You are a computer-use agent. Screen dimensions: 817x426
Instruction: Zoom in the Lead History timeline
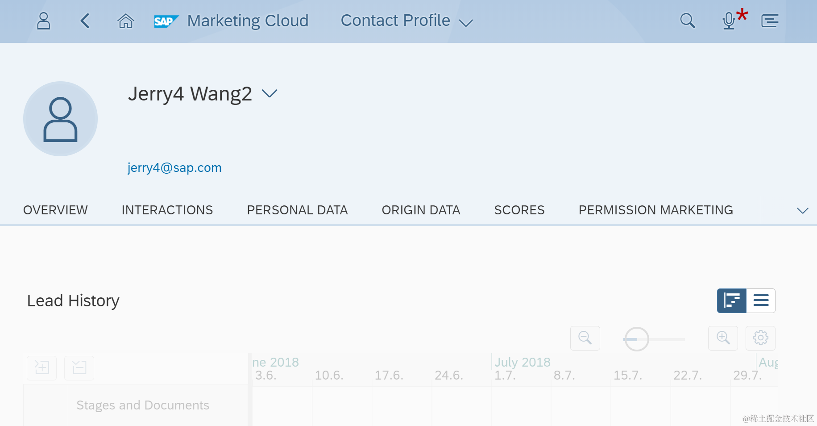click(723, 338)
